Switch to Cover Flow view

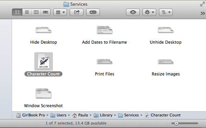coord(45,12)
